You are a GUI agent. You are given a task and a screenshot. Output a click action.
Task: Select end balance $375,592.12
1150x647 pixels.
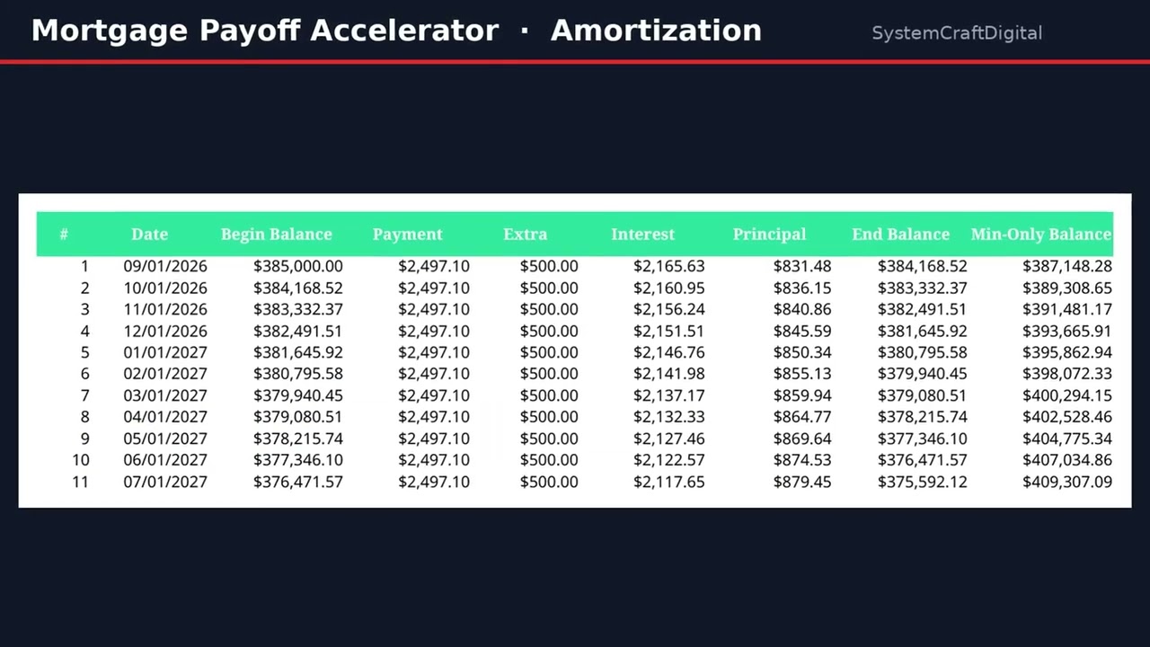[x=923, y=482]
